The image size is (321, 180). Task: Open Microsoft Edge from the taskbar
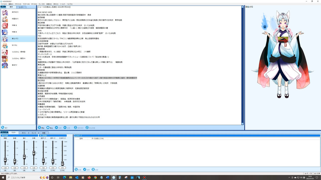(65, 177)
